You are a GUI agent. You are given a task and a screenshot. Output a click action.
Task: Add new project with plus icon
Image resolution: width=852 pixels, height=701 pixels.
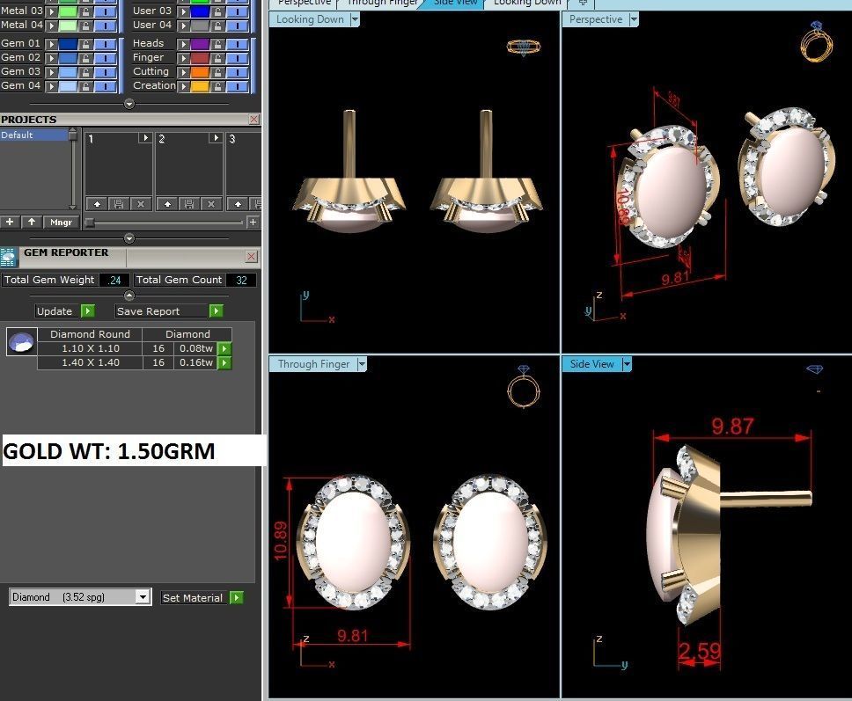(x=10, y=222)
